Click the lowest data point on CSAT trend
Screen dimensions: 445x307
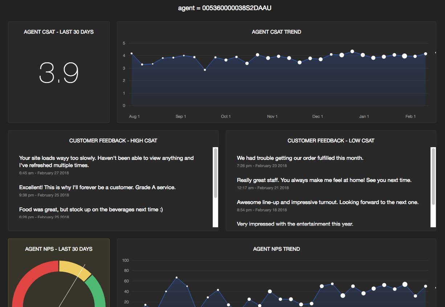pyautogui.click(x=205, y=70)
